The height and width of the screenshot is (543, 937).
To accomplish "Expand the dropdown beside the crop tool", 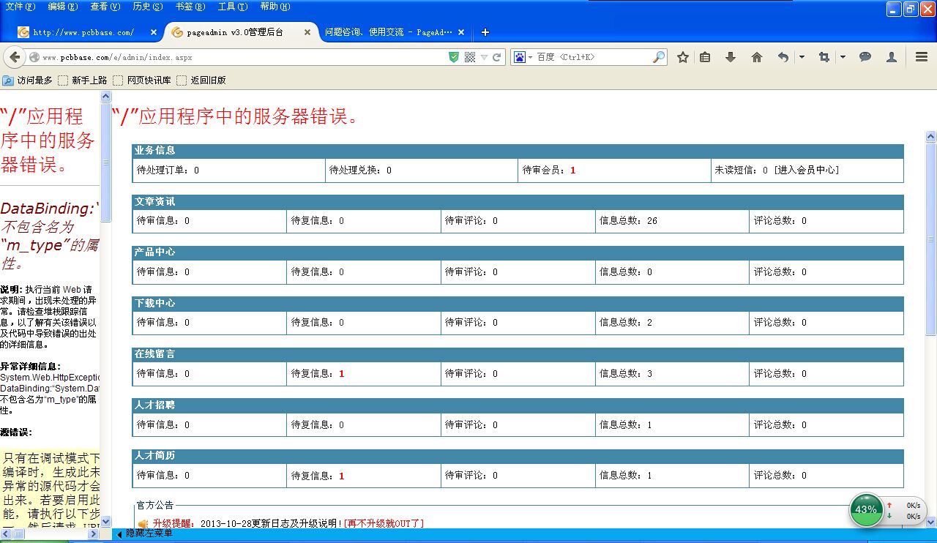I will pos(843,57).
